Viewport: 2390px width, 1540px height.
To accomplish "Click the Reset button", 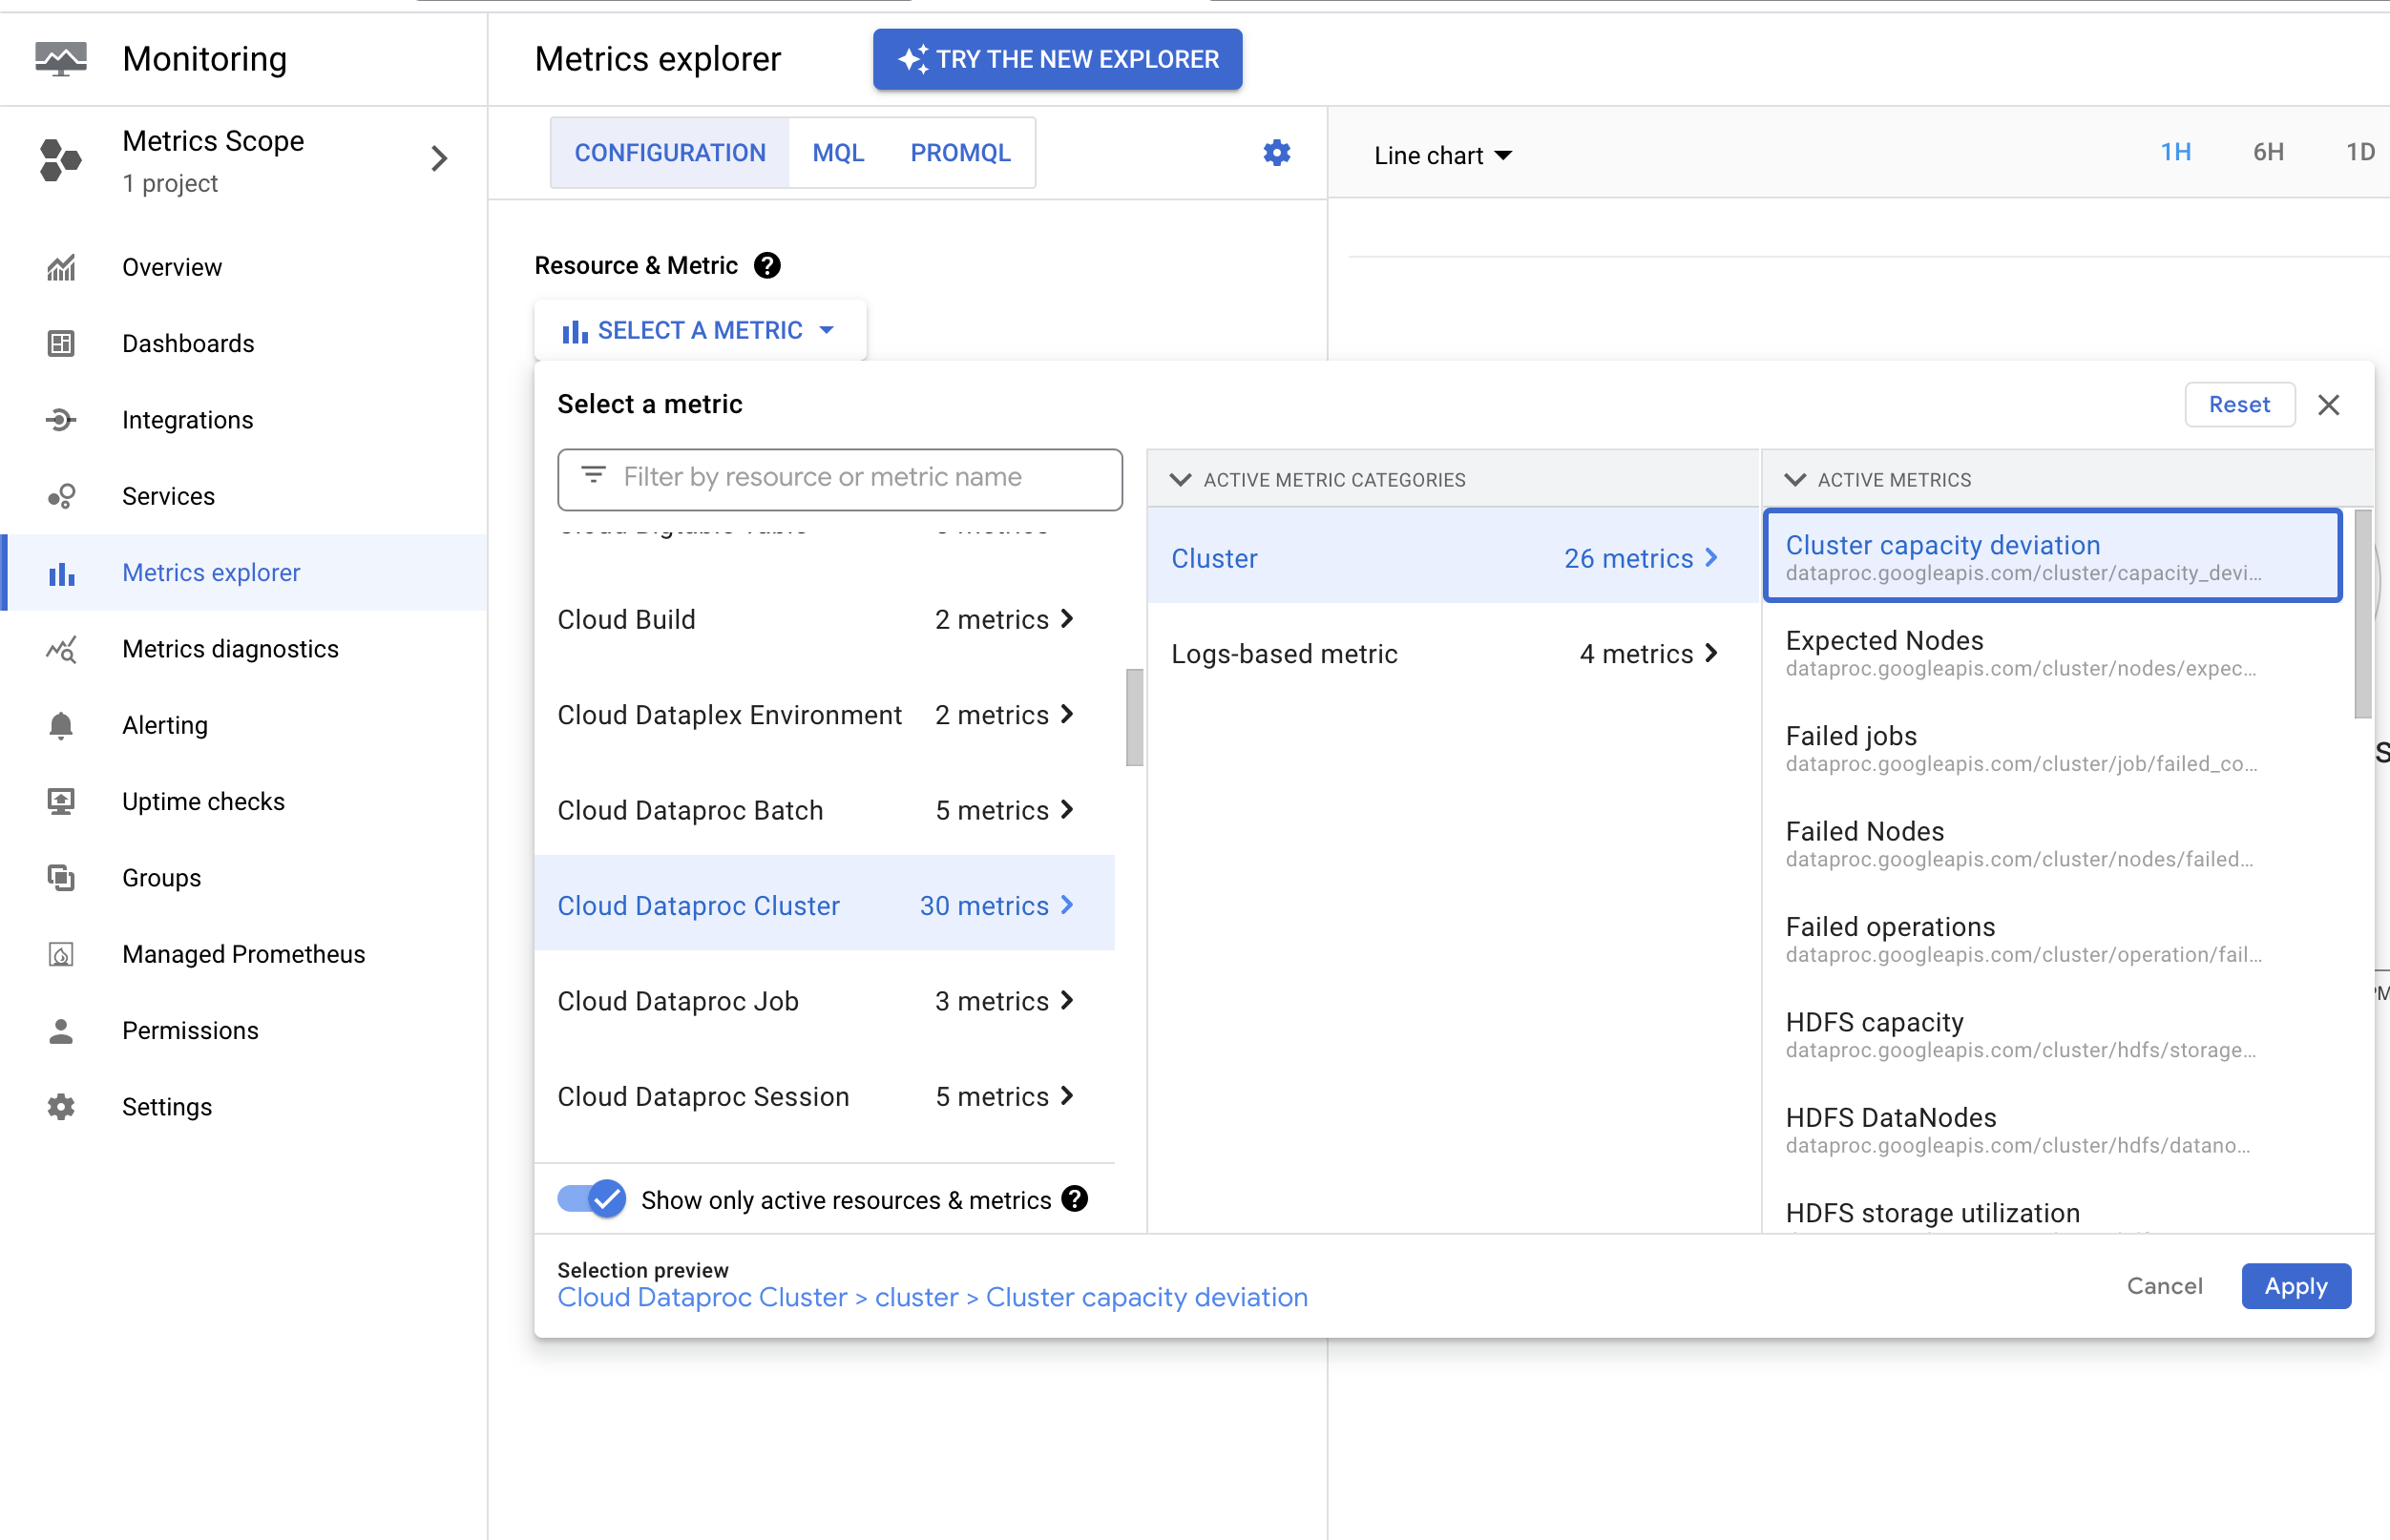I will point(2239,404).
